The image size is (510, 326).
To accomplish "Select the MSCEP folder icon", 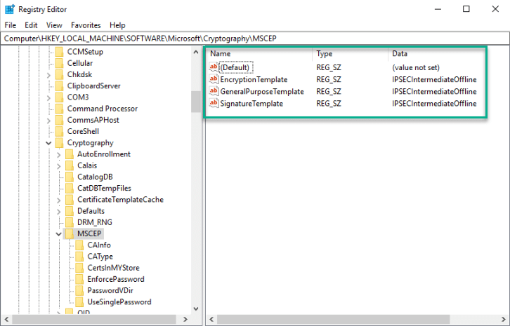I will tap(70, 233).
